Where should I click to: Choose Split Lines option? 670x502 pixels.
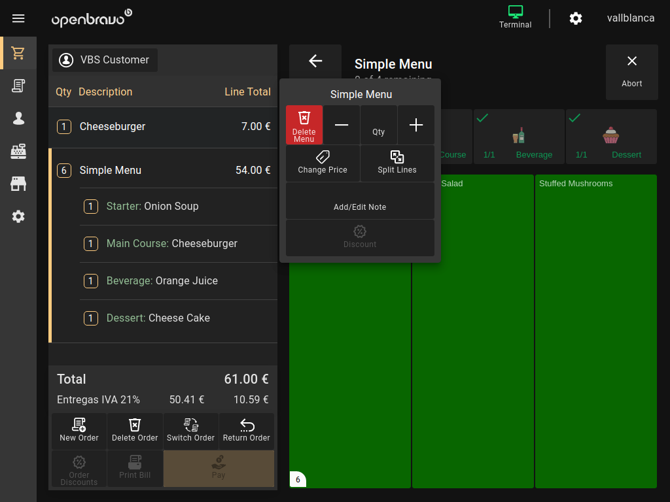(397, 163)
